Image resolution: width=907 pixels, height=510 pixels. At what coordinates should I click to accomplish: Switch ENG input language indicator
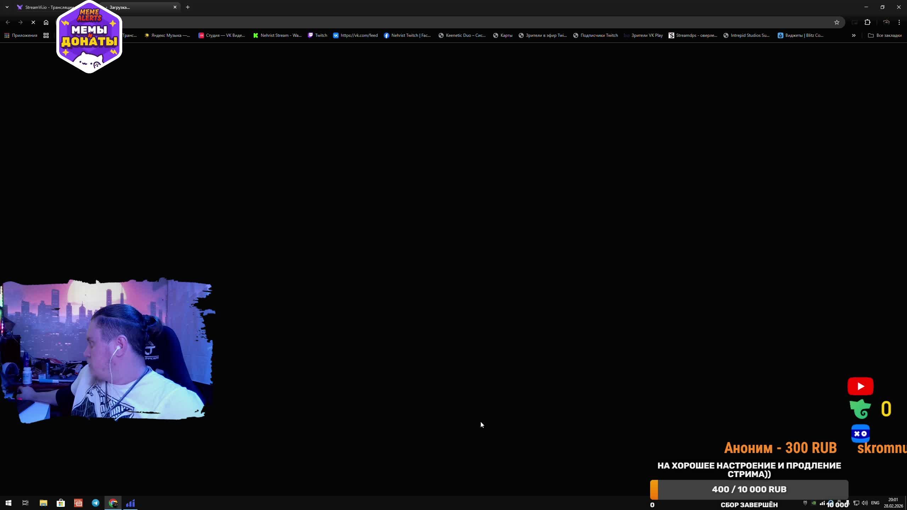[x=875, y=503]
